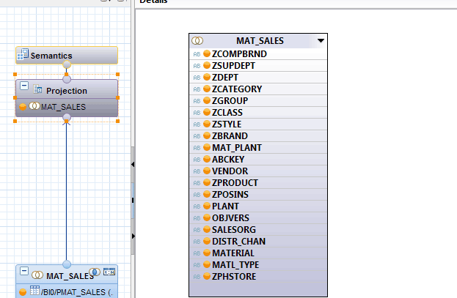Image resolution: width=457 pixels, height=298 pixels.
Task: Select ZBRAND column
Action: coord(258,136)
